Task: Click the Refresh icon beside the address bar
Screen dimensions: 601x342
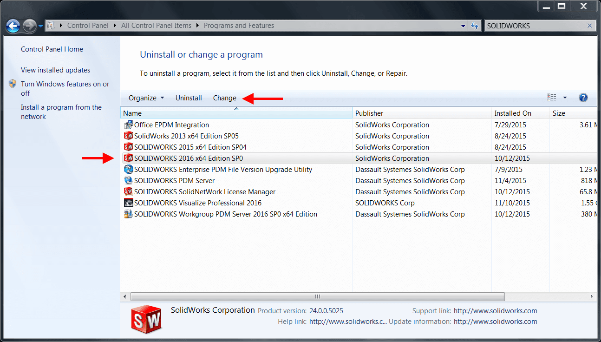Action: click(x=475, y=26)
